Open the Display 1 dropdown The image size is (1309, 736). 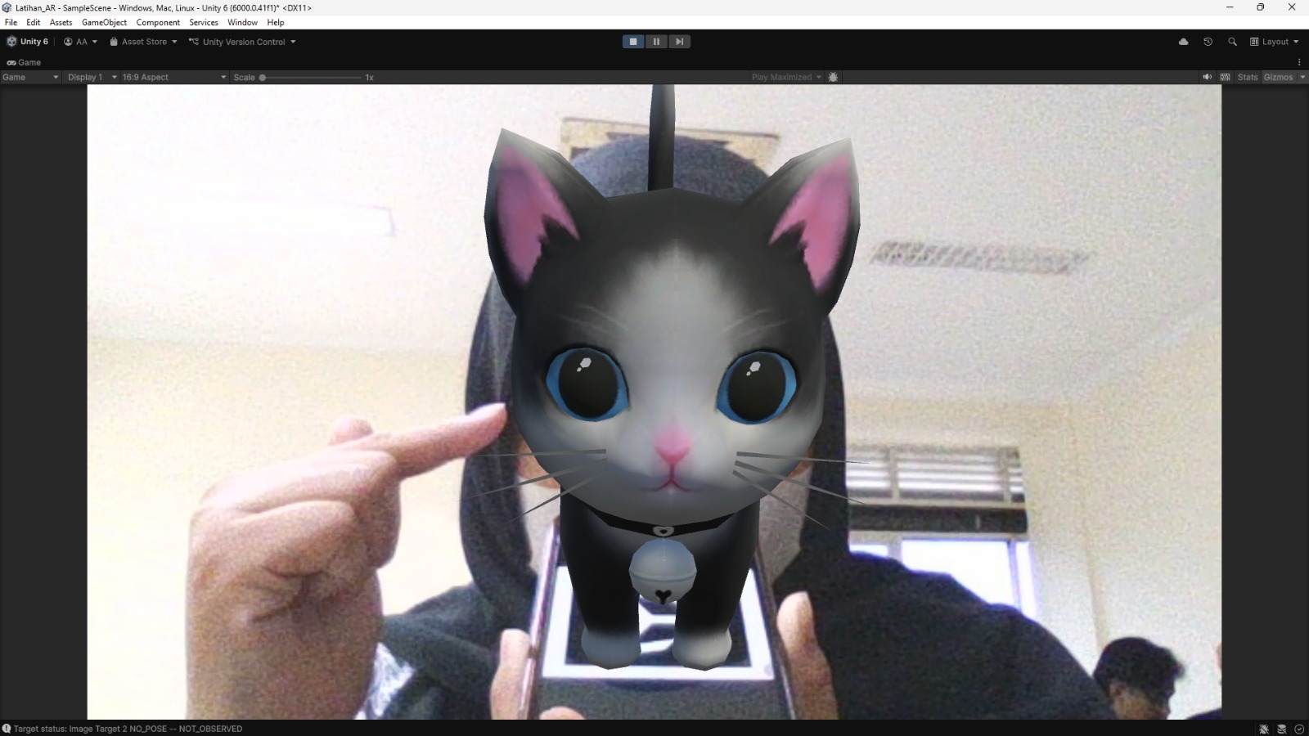click(92, 77)
